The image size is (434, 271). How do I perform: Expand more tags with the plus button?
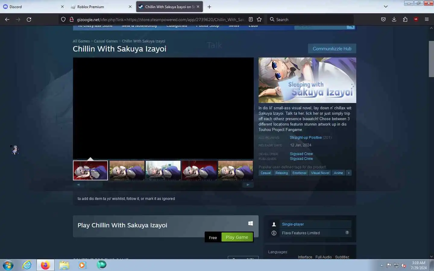coord(349,173)
